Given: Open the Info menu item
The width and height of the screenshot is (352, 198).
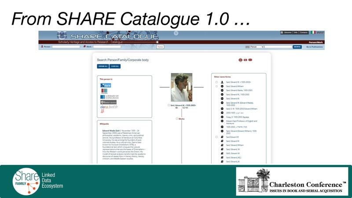Looking at the screenshot, I should [x=296, y=33].
